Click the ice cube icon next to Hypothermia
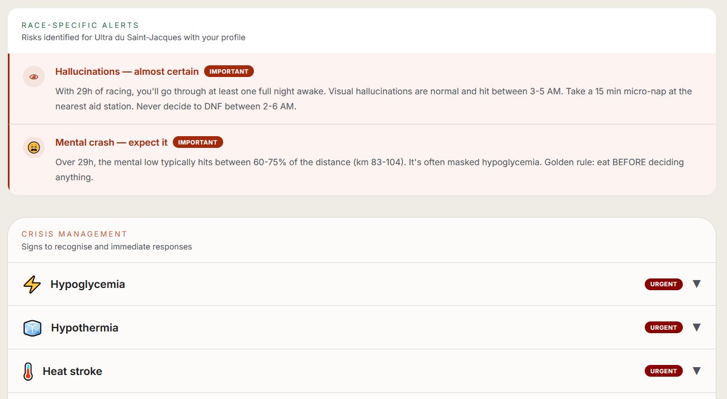This screenshot has height=399, width=727. [32, 328]
